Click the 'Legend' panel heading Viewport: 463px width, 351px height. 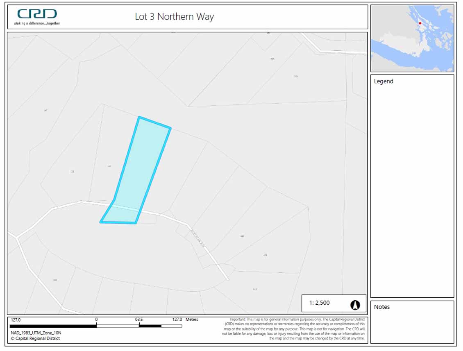[384, 82]
